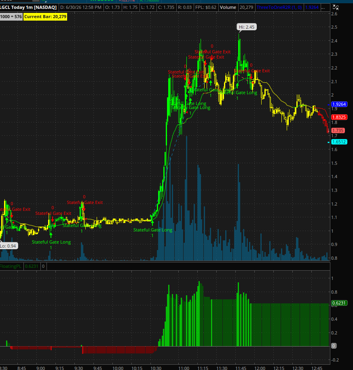The height and width of the screenshot is (370, 353).
Task: Click the low price L: 1.72
Action: click(148, 7)
